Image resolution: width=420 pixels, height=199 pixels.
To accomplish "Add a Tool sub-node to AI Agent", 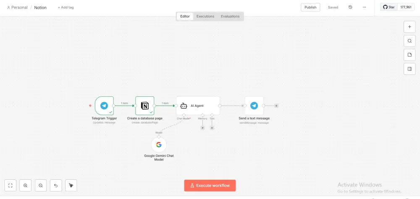I will [x=212, y=127].
